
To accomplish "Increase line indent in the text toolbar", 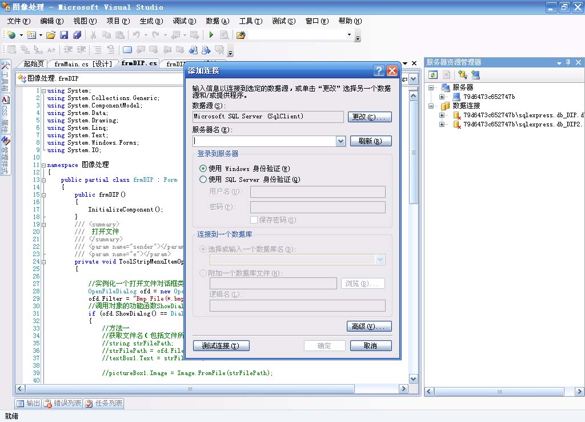I will click(x=81, y=50).
